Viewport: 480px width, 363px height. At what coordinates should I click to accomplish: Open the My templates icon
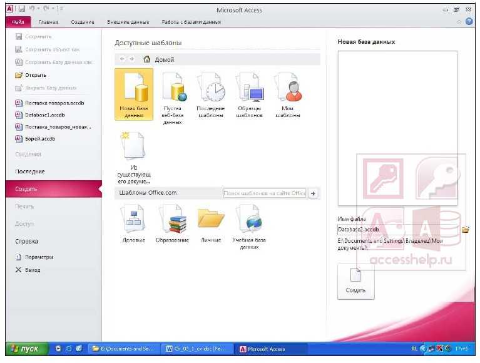(288, 95)
